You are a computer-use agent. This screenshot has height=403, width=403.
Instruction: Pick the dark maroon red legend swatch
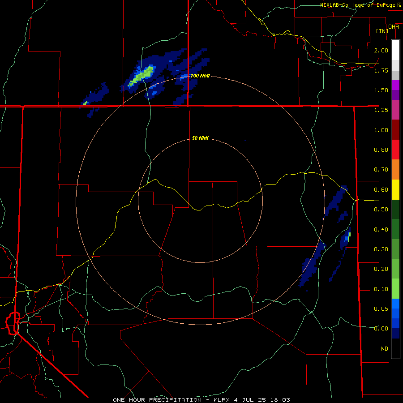tap(395, 129)
